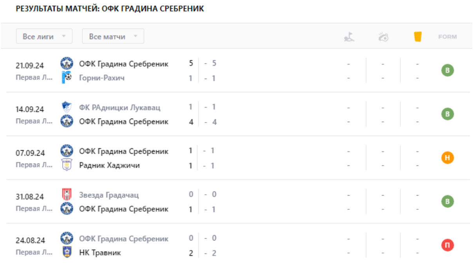Open the НК Травник team link
This screenshot has width=474, height=266.
(100, 253)
